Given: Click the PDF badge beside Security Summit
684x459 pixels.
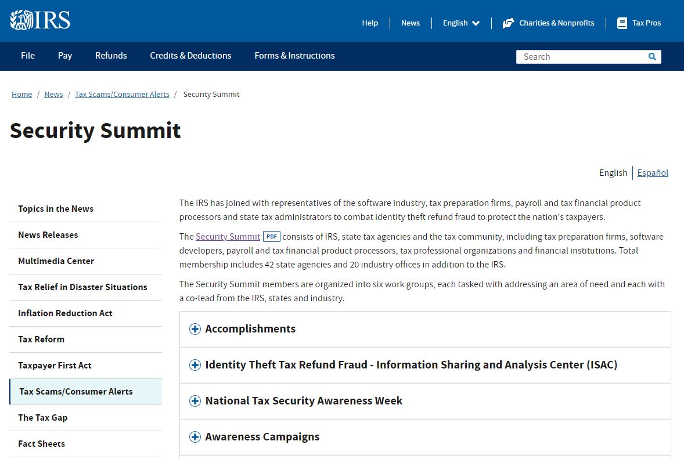Looking at the screenshot, I should point(271,237).
